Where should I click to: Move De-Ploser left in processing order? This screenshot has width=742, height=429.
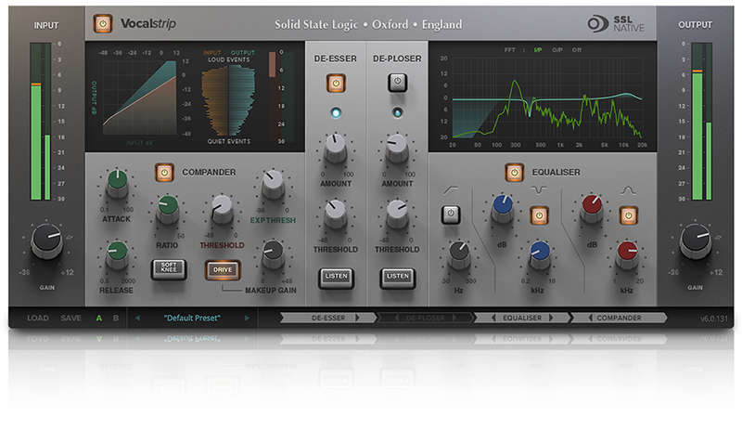tap(397, 318)
